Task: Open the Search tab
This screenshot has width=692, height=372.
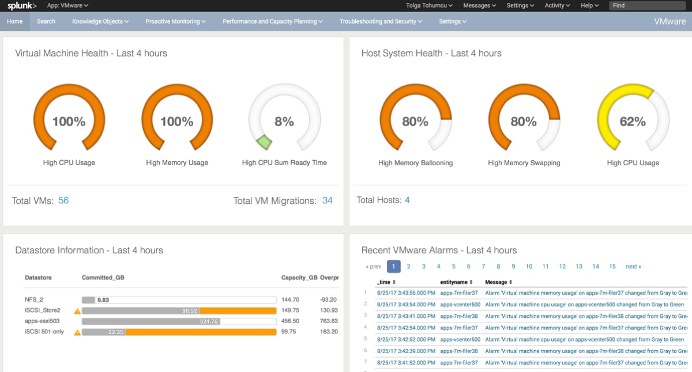Action: 46,21
